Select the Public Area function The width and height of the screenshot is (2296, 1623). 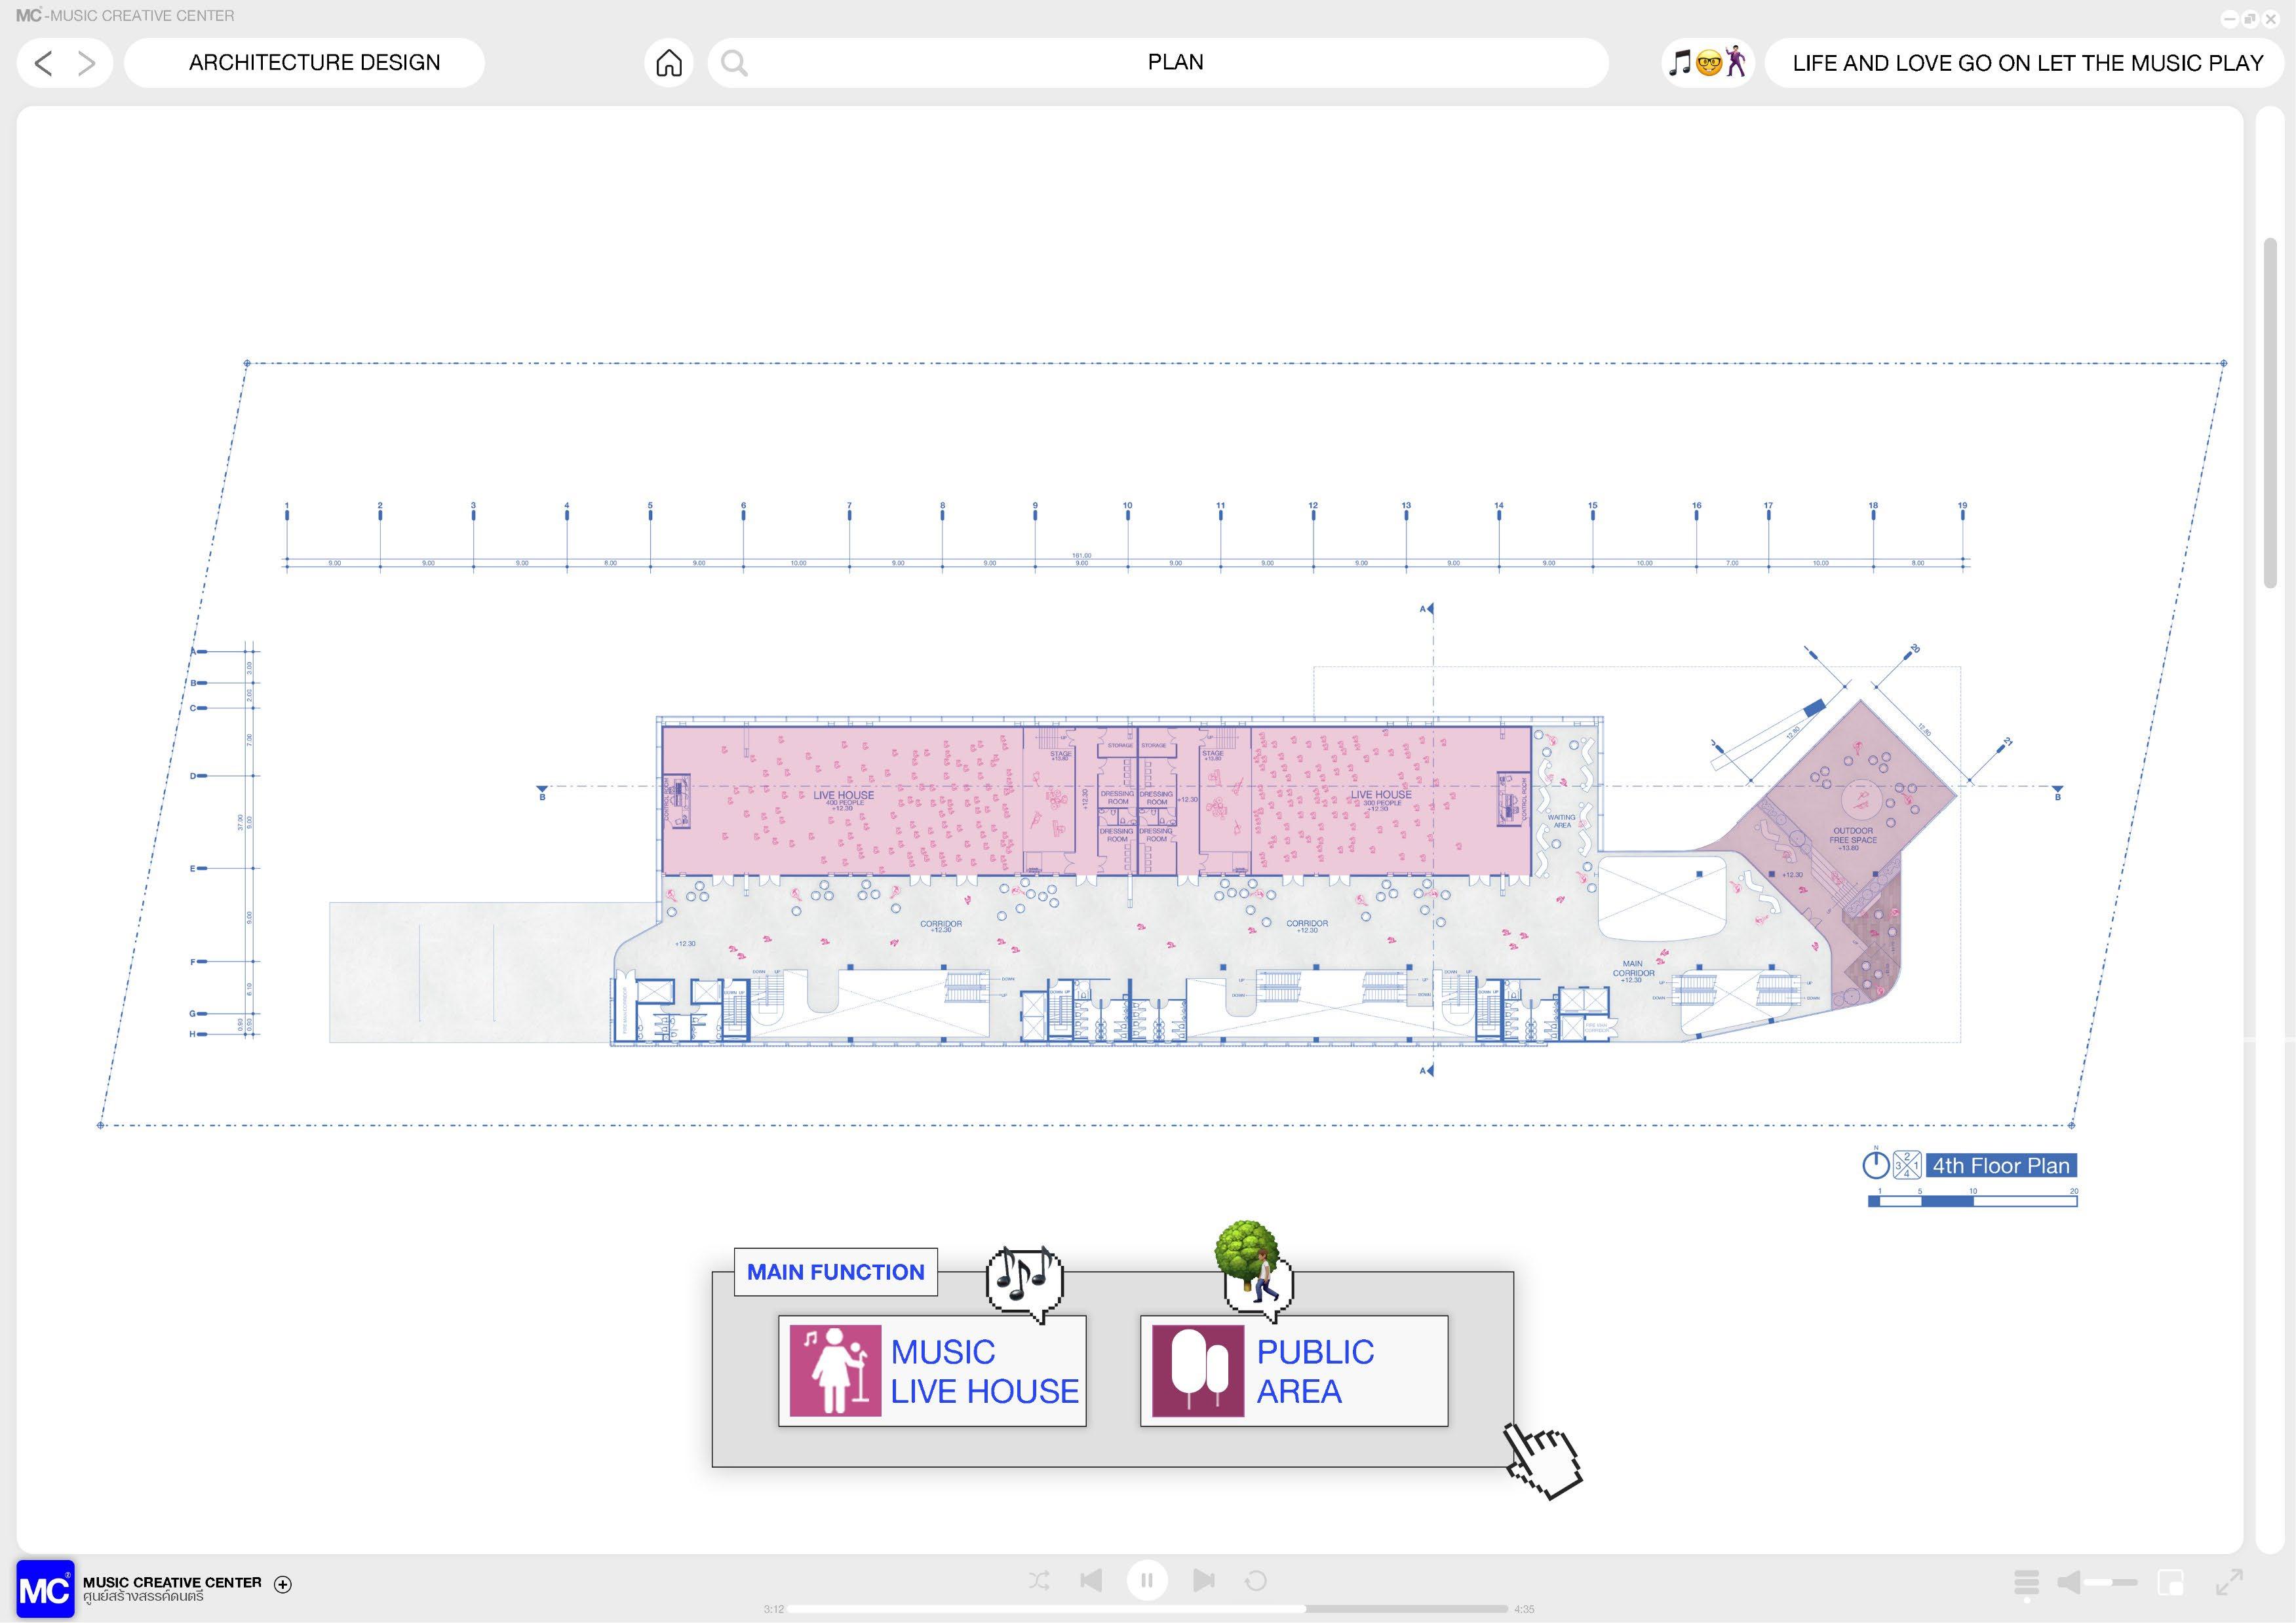click(1294, 1371)
